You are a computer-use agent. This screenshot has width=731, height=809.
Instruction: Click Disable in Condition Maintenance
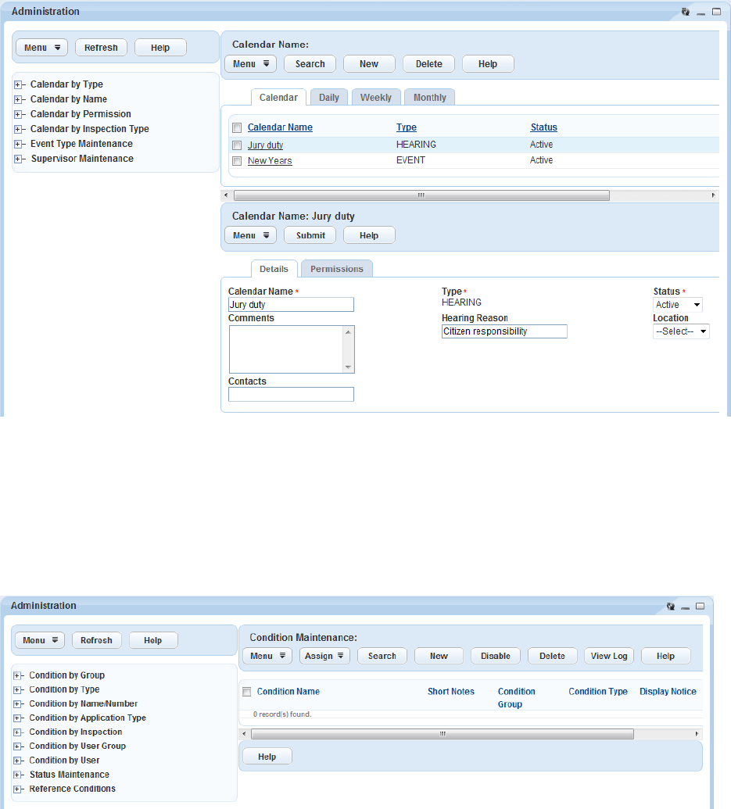point(496,656)
